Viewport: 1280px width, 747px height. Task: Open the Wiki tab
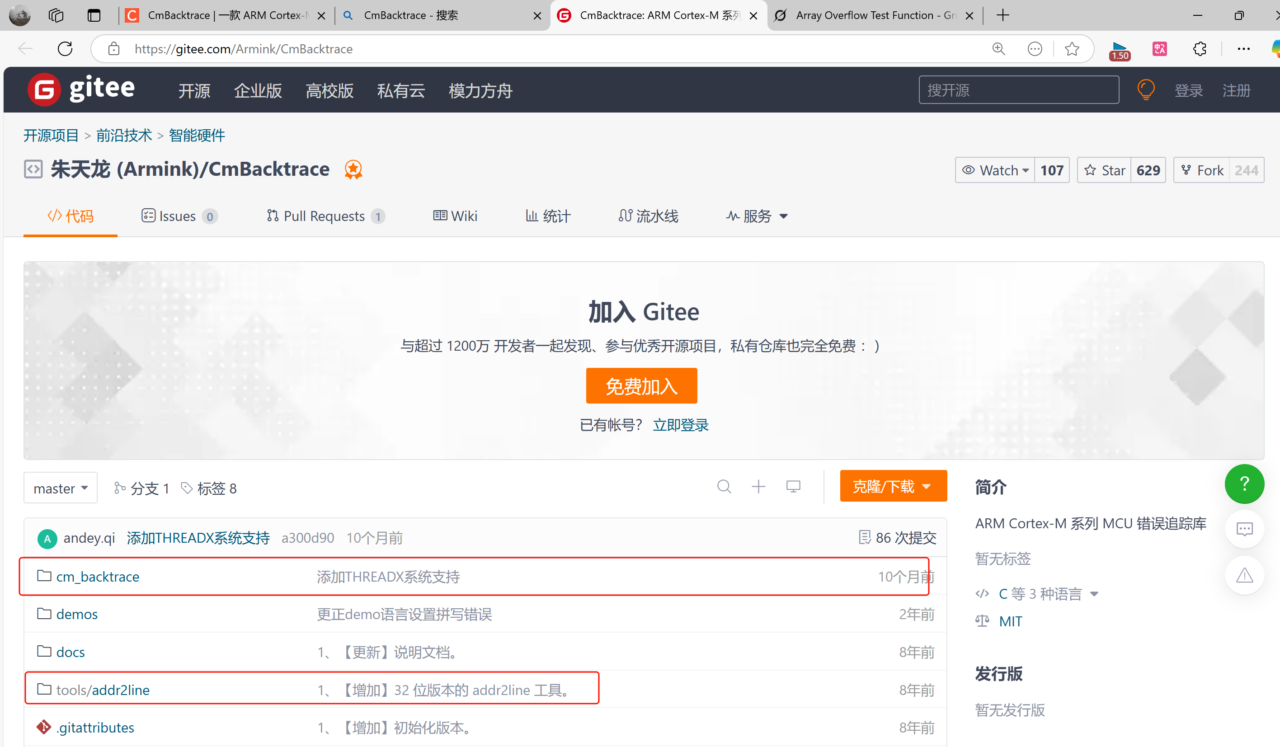(455, 216)
